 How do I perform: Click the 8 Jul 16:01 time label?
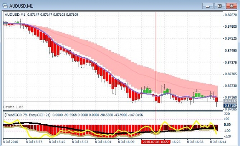[x=103, y=142]
